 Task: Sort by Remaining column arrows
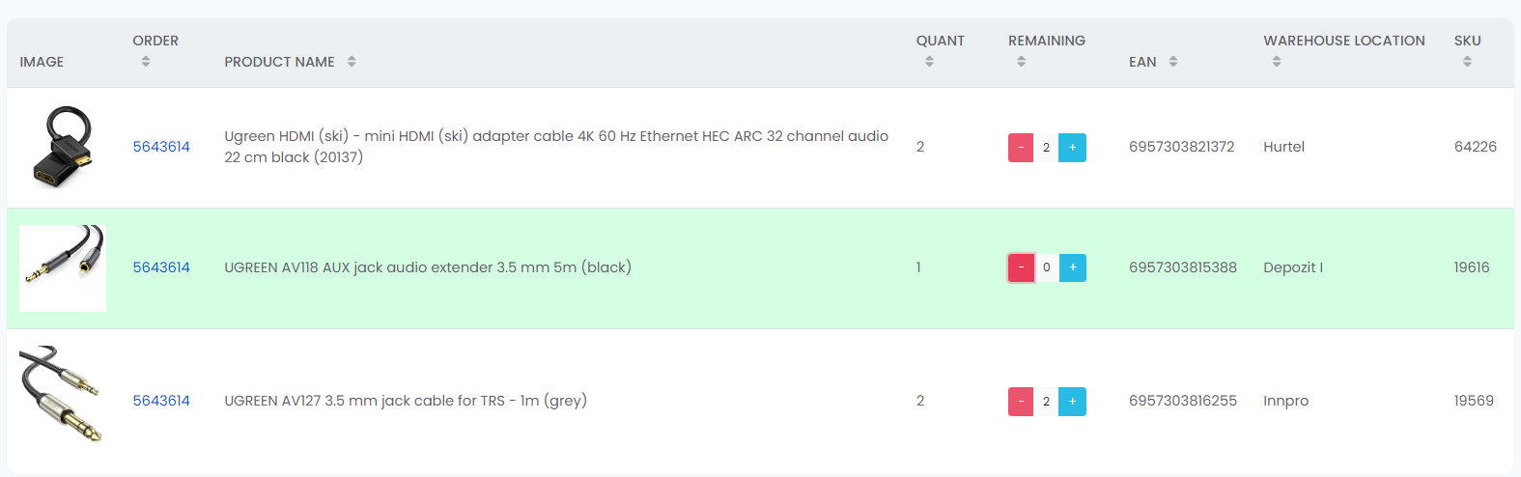coord(1021,62)
